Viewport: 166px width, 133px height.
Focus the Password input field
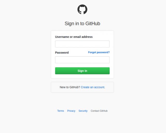click(x=82, y=60)
